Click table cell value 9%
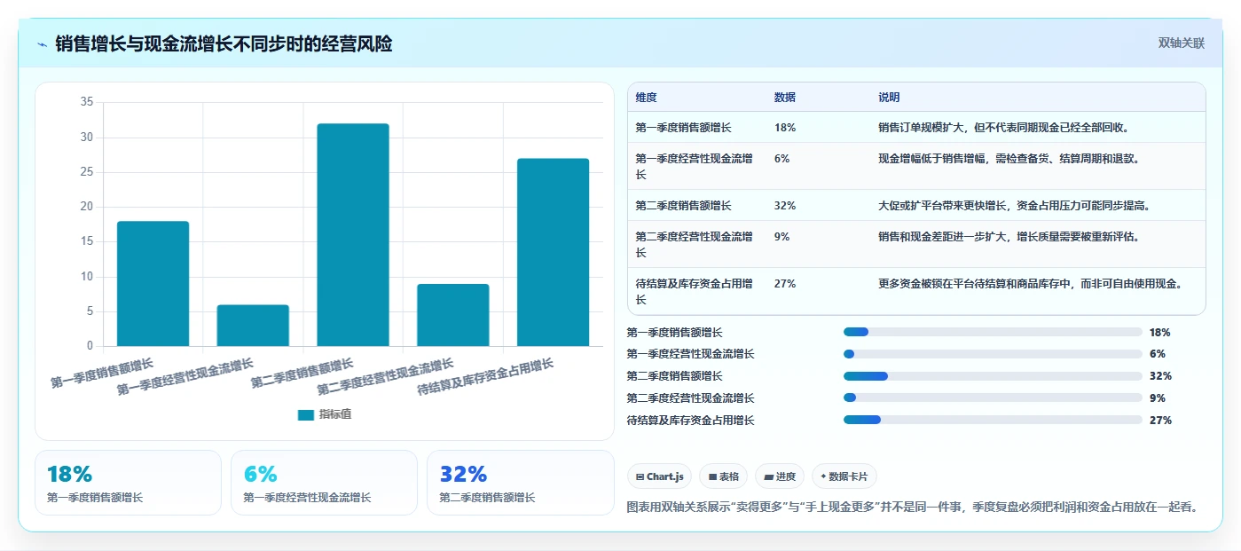This screenshot has height=551, width=1241. (782, 237)
